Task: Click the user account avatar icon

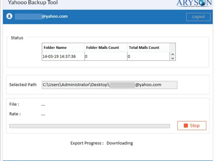Action: pos(9,16)
